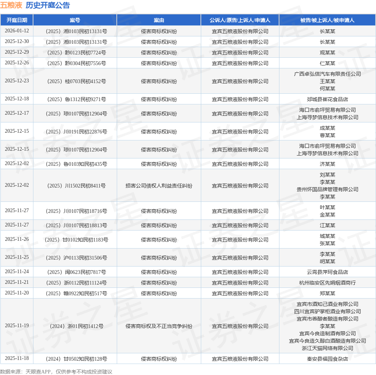This screenshot has width=376, height=375.
Task: Click defendant 江某某
Action: 327,226
